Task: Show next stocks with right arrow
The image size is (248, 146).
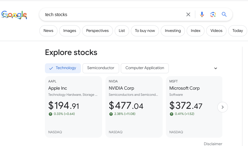Action: [223, 107]
